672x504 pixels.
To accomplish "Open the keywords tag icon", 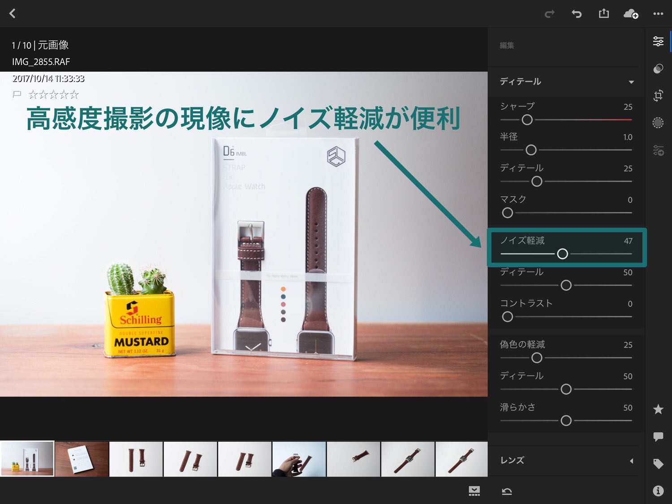I will (x=658, y=464).
